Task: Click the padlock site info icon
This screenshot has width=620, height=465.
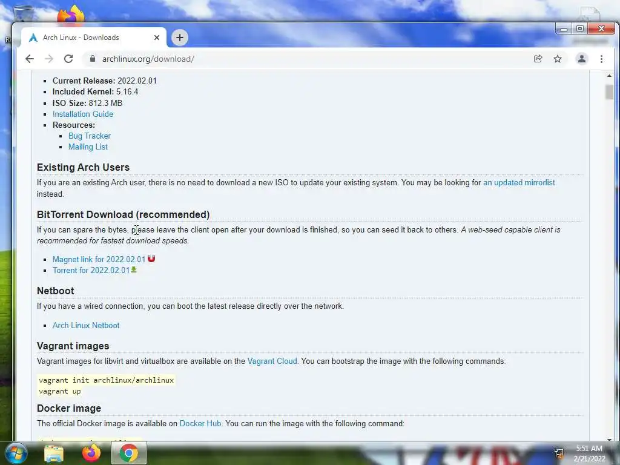Action: click(93, 59)
